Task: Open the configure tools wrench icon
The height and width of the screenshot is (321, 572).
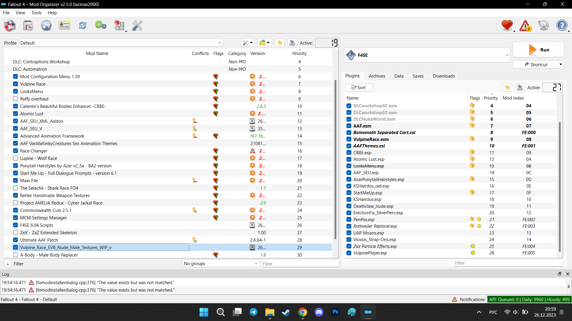Action: pos(137,25)
